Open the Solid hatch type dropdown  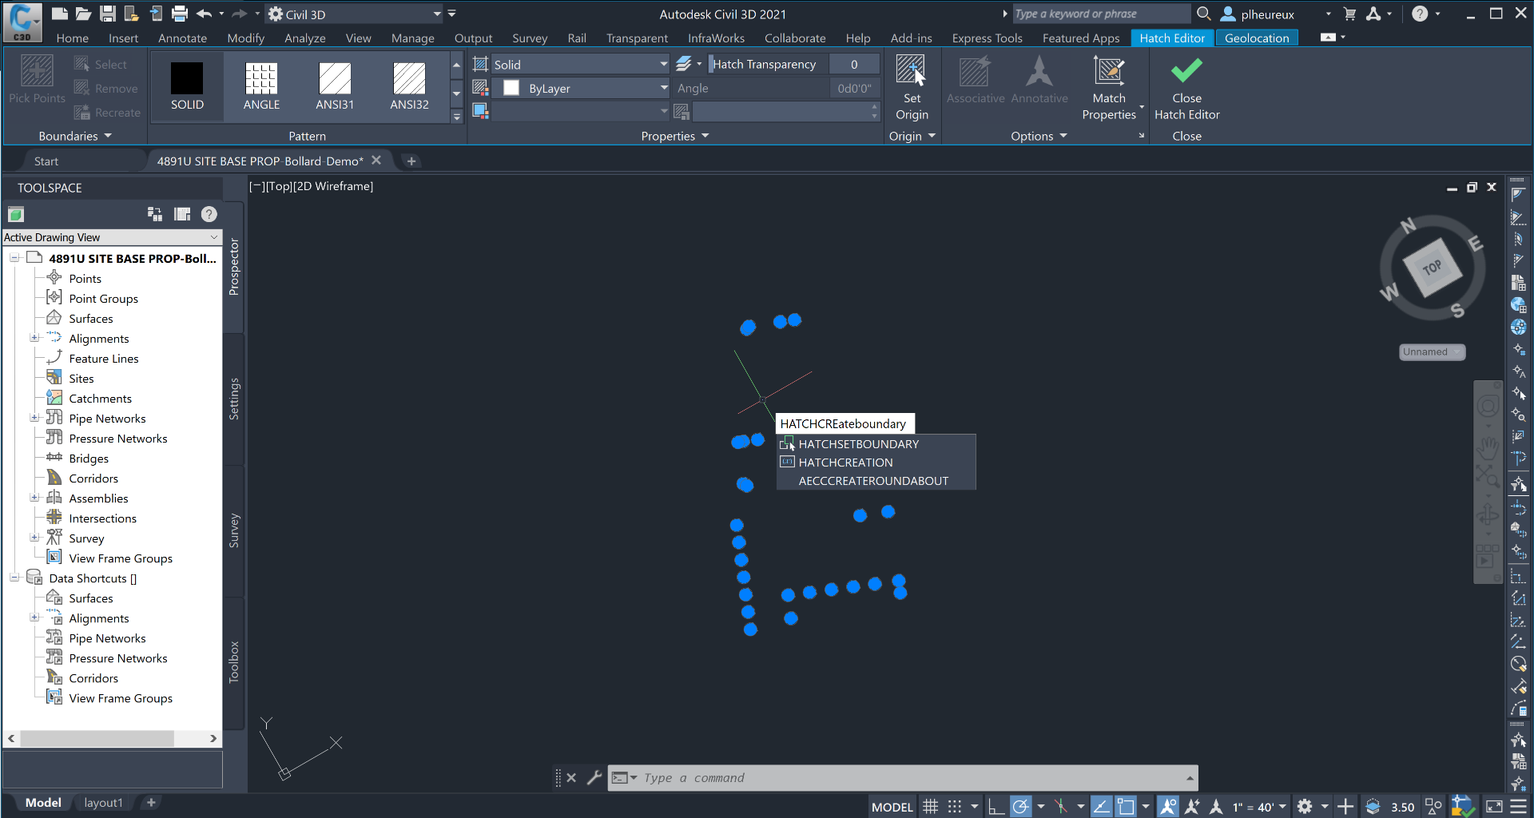[x=581, y=64]
